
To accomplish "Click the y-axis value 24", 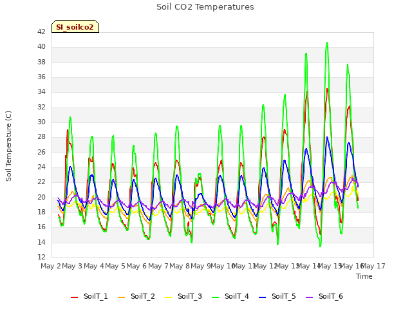I will (41, 167).
